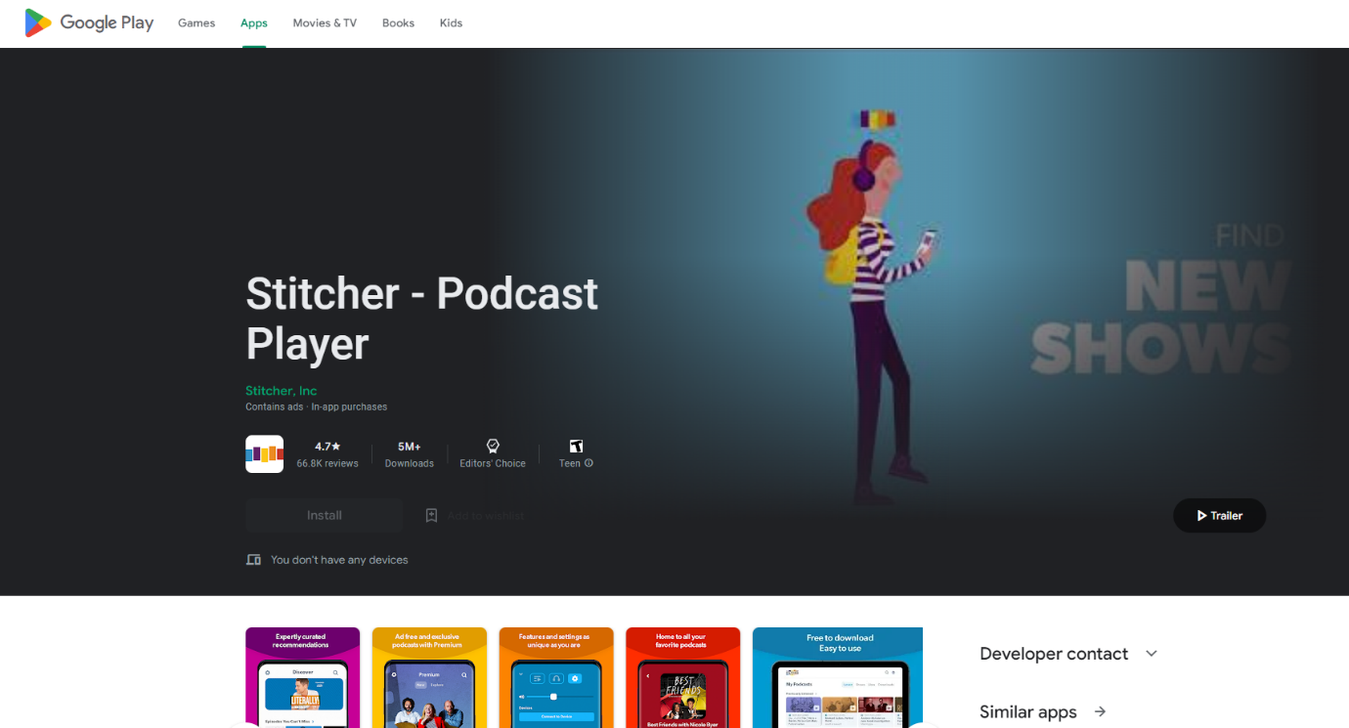The image size is (1349, 728).
Task: Open Expertly curated recommendations screenshot
Action: pyautogui.click(x=302, y=677)
